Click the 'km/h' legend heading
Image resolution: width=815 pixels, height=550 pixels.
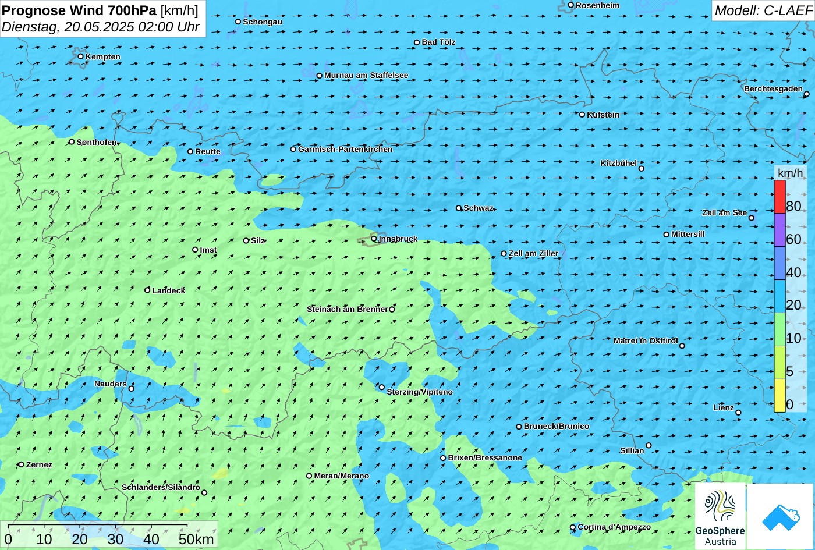click(x=790, y=173)
